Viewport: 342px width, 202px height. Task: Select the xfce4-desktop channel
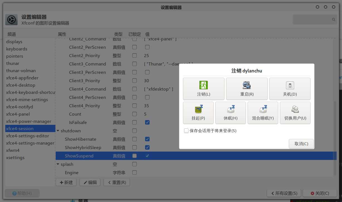click(x=30, y=85)
